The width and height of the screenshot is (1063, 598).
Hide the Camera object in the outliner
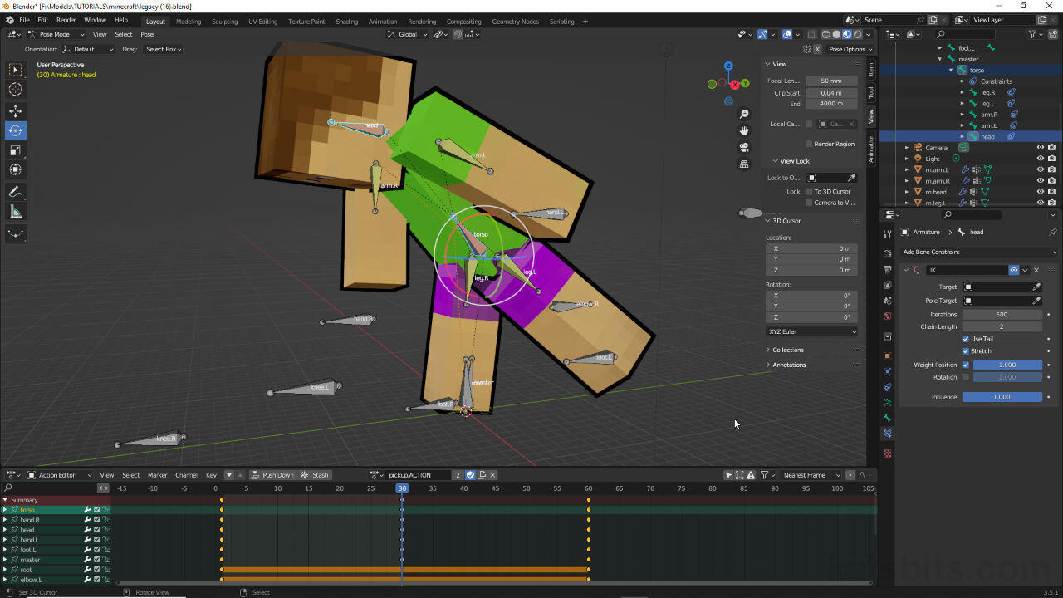1039,147
